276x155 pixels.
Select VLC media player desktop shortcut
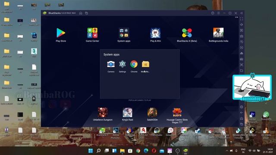pyautogui.click(x=266, y=133)
